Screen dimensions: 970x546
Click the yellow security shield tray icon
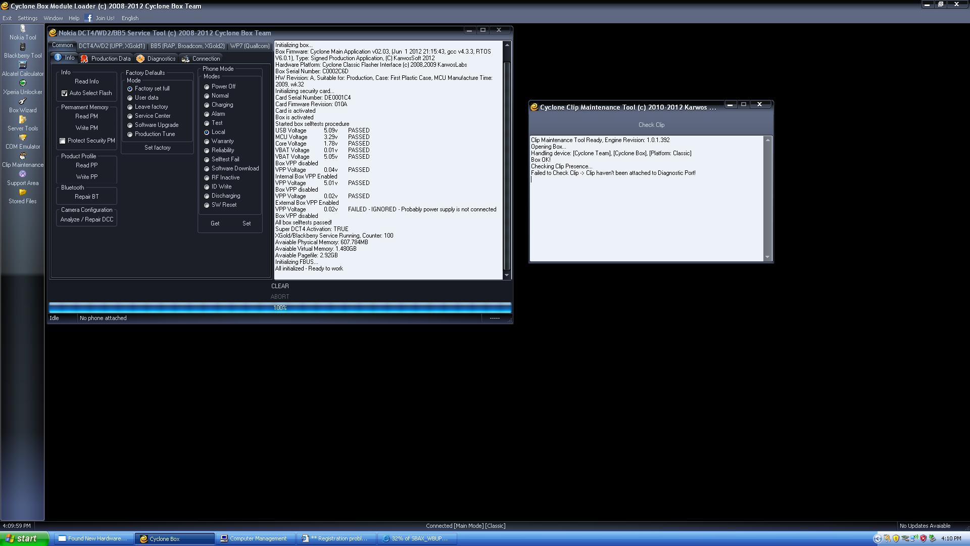point(896,539)
